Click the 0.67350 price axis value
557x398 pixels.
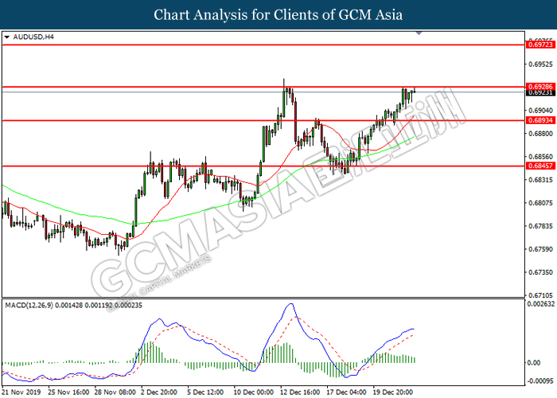(540, 272)
